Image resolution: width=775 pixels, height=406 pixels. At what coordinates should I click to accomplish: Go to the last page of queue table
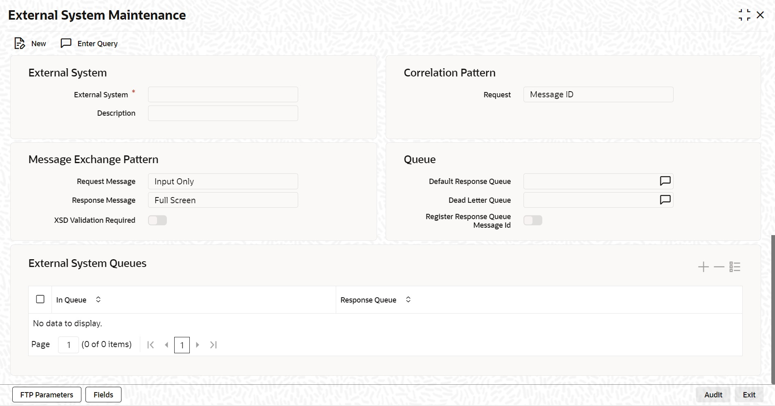213,345
